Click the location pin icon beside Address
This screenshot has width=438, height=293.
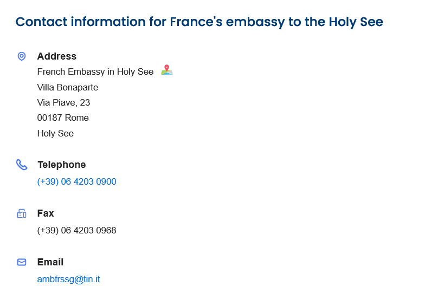tap(22, 56)
